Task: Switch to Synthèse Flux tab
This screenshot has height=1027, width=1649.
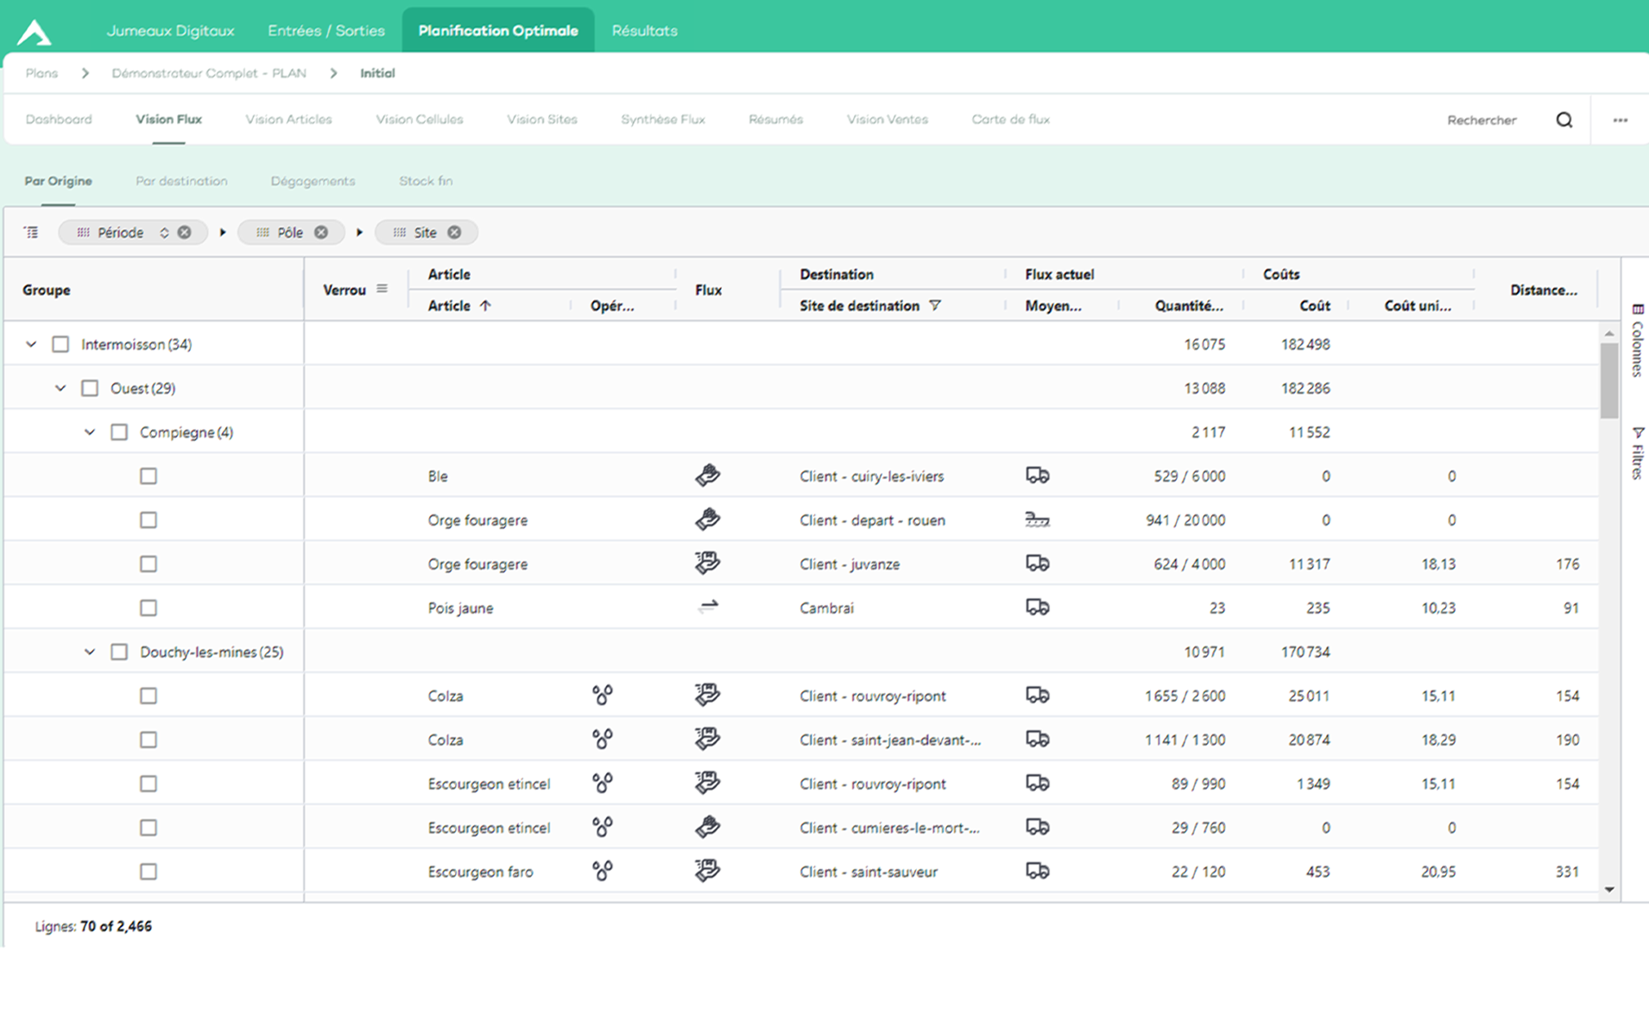Action: point(663,119)
